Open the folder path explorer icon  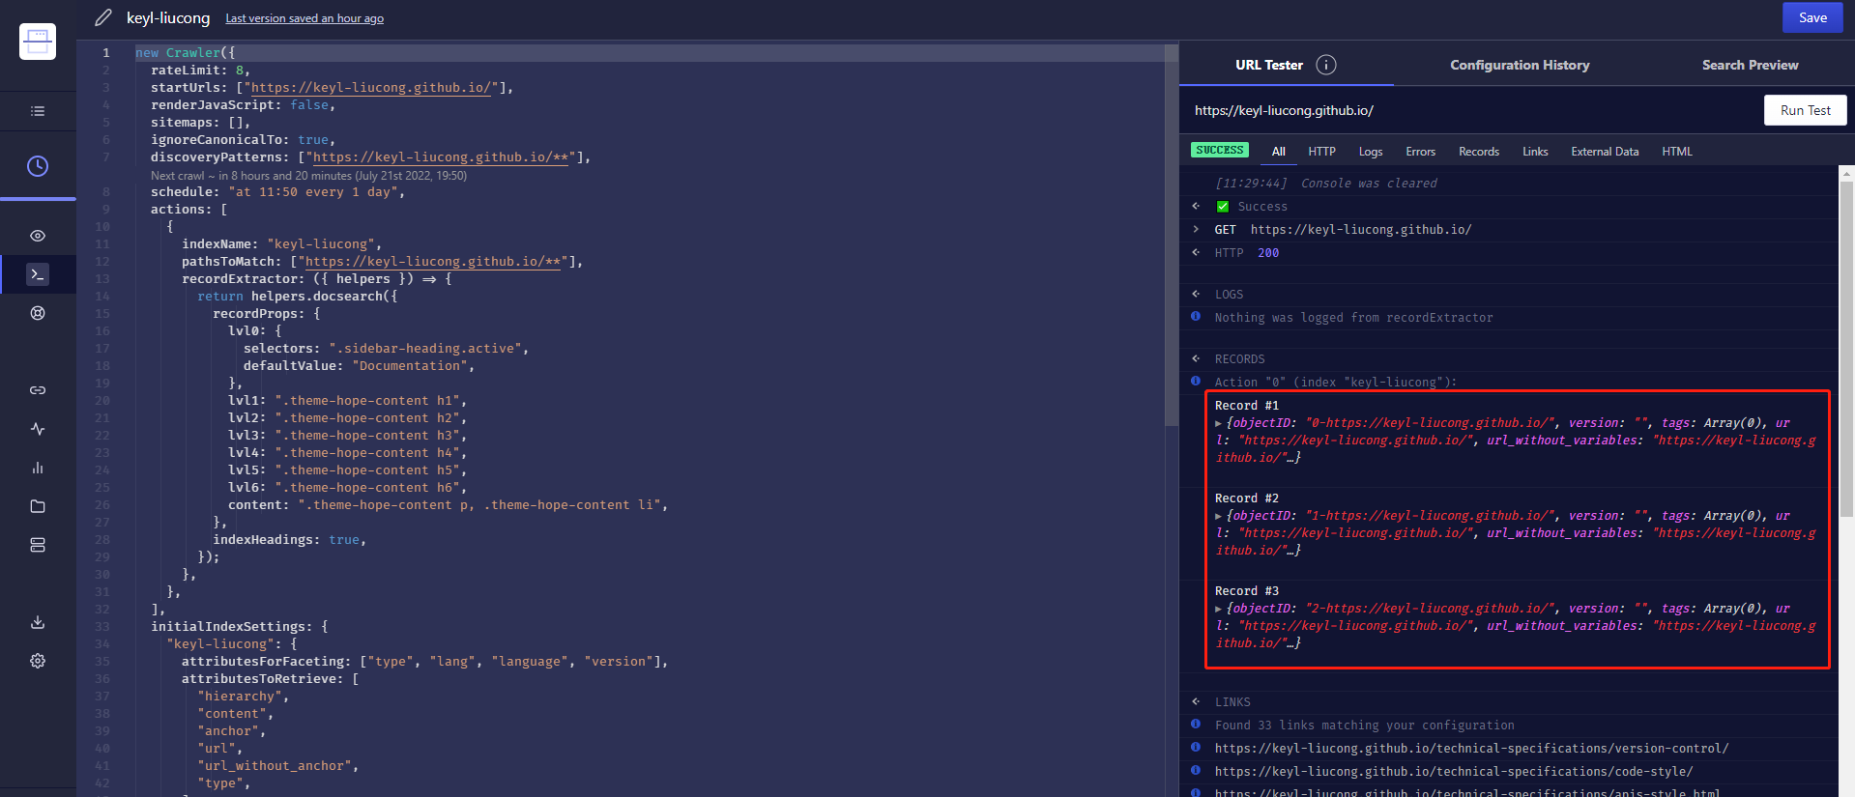[38, 506]
